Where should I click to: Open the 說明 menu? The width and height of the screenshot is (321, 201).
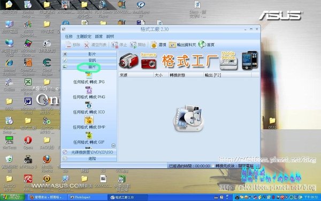(110, 36)
